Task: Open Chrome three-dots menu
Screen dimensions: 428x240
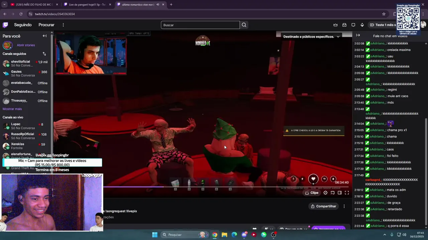Action: point(423,14)
